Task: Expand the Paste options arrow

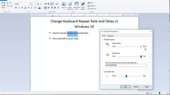Action: [3, 9]
